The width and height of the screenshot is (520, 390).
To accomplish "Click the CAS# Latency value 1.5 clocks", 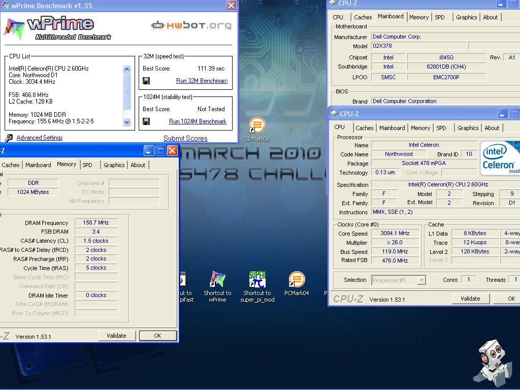I will coord(96,241).
